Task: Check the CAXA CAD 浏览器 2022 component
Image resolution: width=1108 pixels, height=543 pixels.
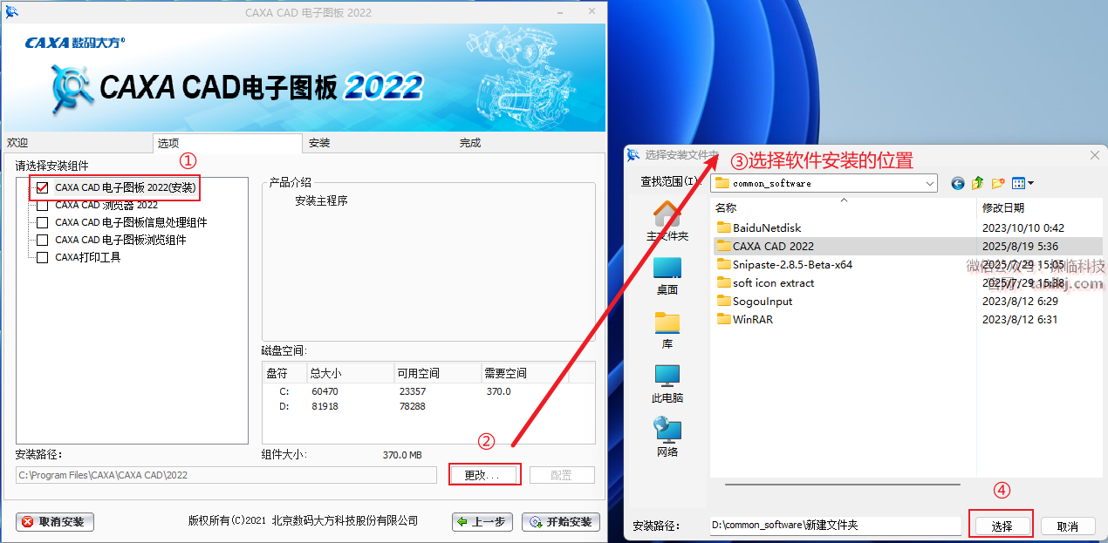Action: pos(42,206)
